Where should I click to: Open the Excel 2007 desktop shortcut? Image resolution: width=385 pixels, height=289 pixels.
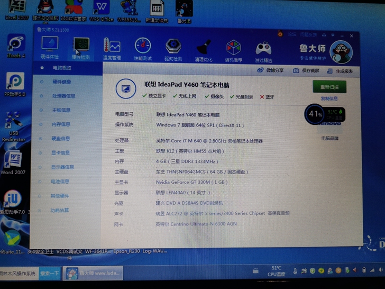pyautogui.click(x=17, y=11)
